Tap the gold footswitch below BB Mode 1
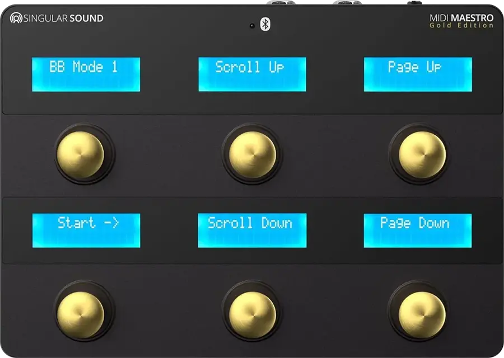 pos(80,155)
